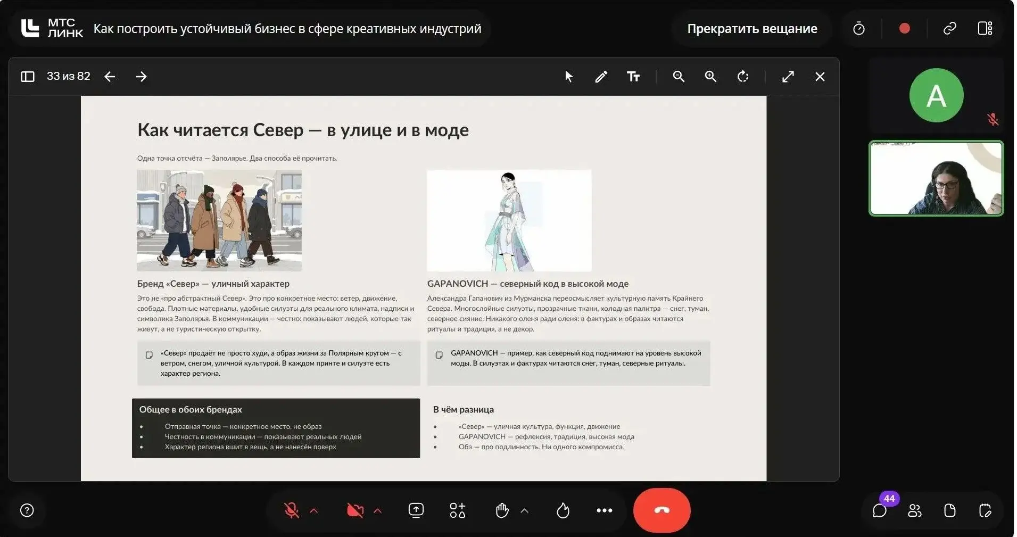Select the speaker video thumbnail
Viewport: 1017px width, 537px height.
[x=936, y=178]
